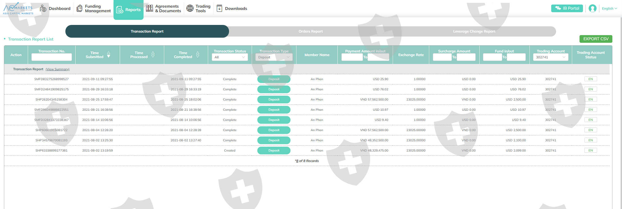The width and height of the screenshot is (622, 209).
Task: Click the Trading Tools globe icon
Action: (190, 8)
